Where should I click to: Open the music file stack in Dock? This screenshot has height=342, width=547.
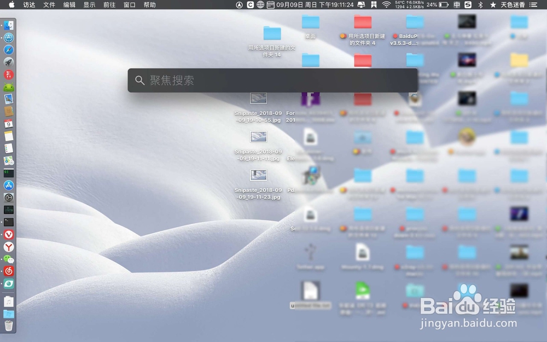click(x=9, y=302)
